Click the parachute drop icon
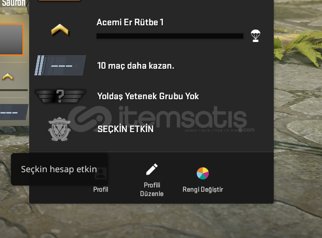Image resolution: width=322 pixels, height=238 pixels. [x=256, y=36]
